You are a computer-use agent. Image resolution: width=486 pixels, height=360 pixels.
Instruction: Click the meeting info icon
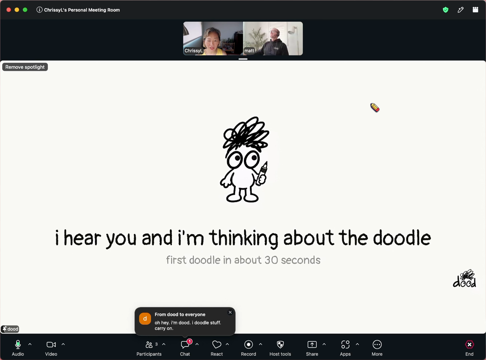pyautogui.click(x=39, y=10)
